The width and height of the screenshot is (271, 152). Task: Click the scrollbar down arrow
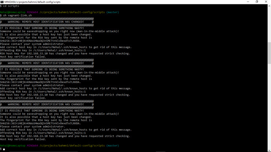pos(269,150)
